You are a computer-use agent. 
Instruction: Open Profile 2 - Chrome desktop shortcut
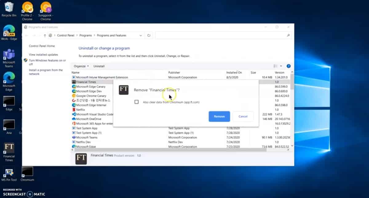click(27, 11)
